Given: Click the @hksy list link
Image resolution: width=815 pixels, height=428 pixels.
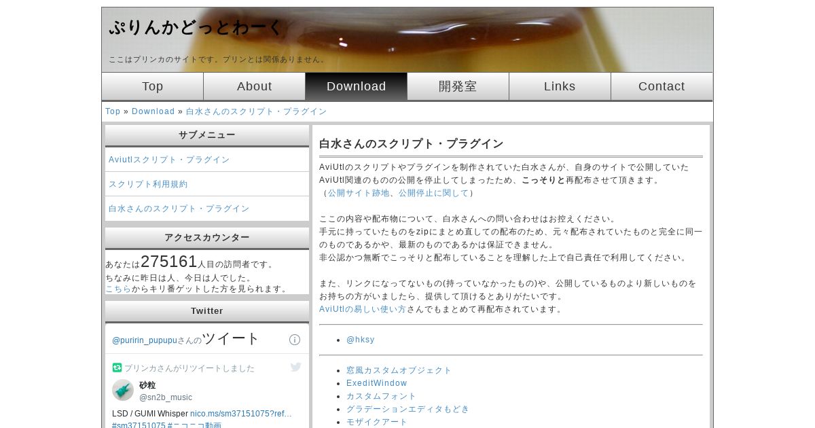Looking at the screenshot, I should pos(361,340).
